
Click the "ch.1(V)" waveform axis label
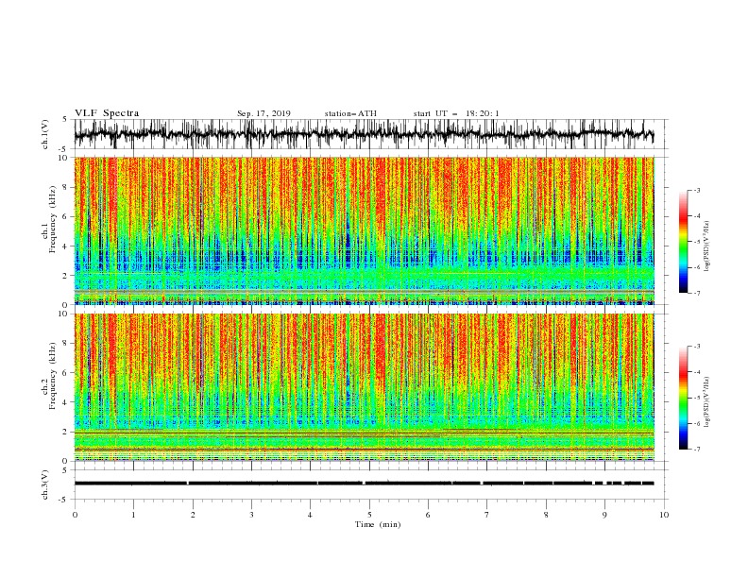[45, 134]
